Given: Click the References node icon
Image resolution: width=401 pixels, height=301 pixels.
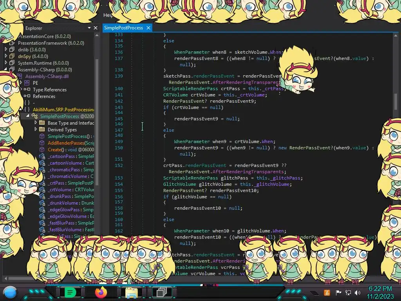Looking at the screenshot, I should point(27,96).
